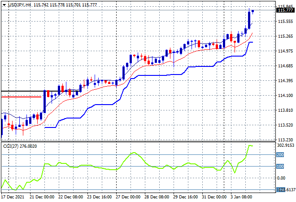Click the 17 Dec 2021 time label

click(x=13, y=197)
